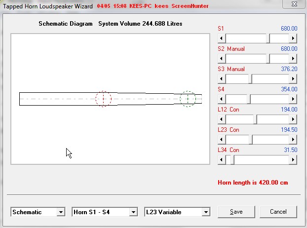Click the L23 Con slider thumb
Screen dimensions: 307x228
click(x=251, y=139)
